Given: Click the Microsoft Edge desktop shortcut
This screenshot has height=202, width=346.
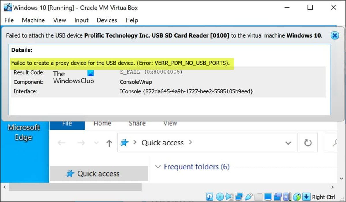Looking at the screenshot, I should [24, 132].
